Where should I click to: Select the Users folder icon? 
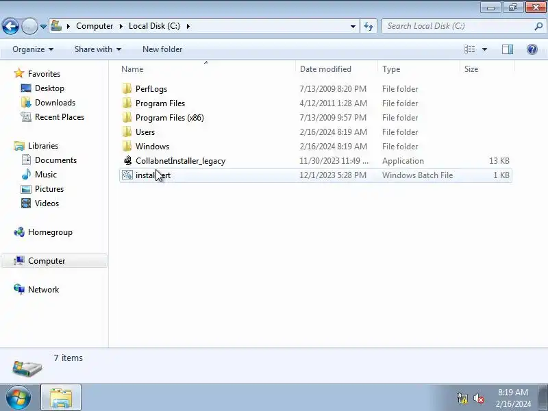127,132
